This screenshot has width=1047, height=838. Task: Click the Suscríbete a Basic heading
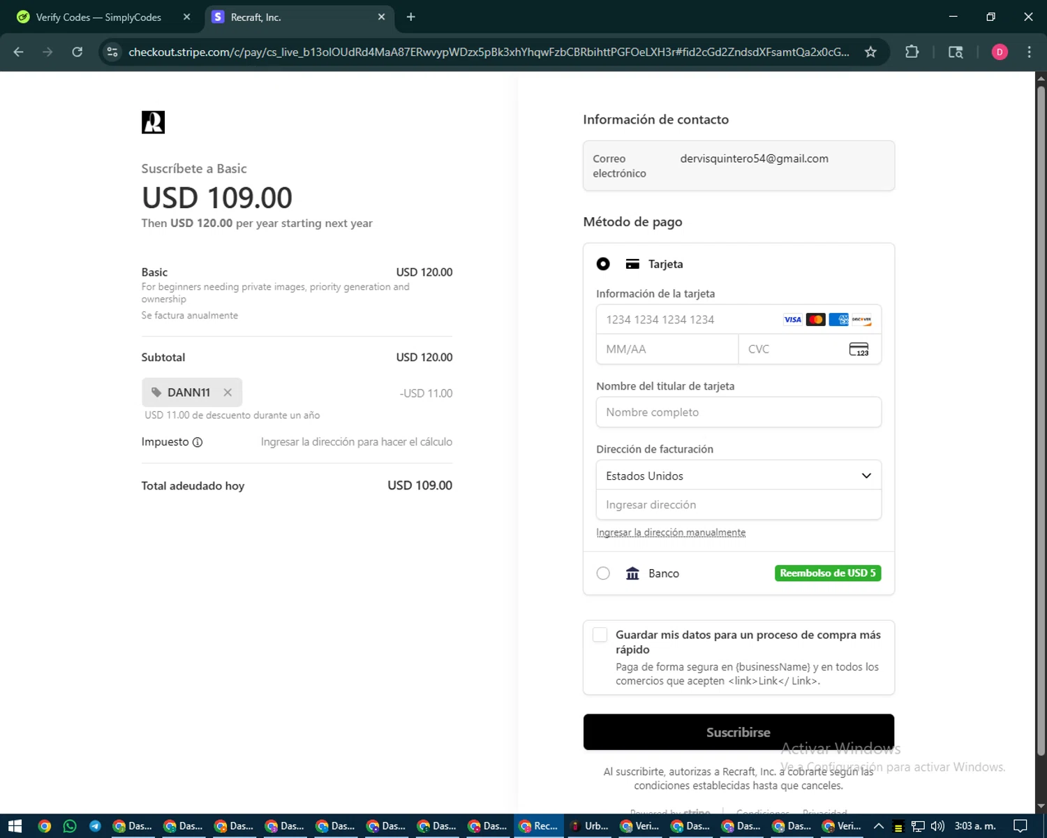[194, 168]
